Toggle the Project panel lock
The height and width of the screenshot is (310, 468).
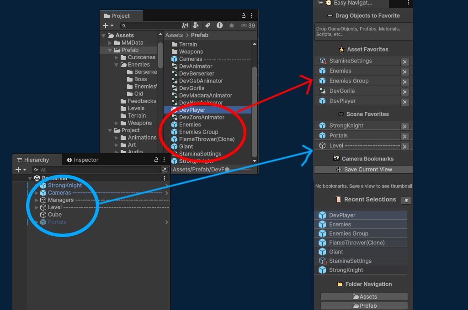[x=244, y=15]
